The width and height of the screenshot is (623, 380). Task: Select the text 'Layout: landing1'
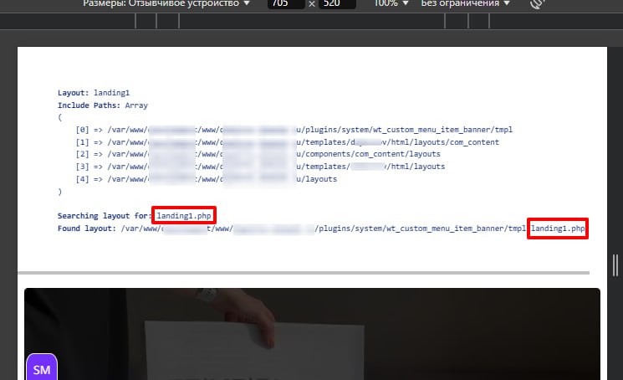point(94,93)
